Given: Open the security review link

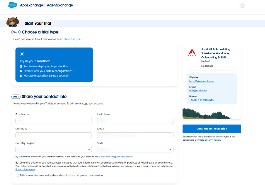Looking at the screenshot, I should click(x=213, y=140).
